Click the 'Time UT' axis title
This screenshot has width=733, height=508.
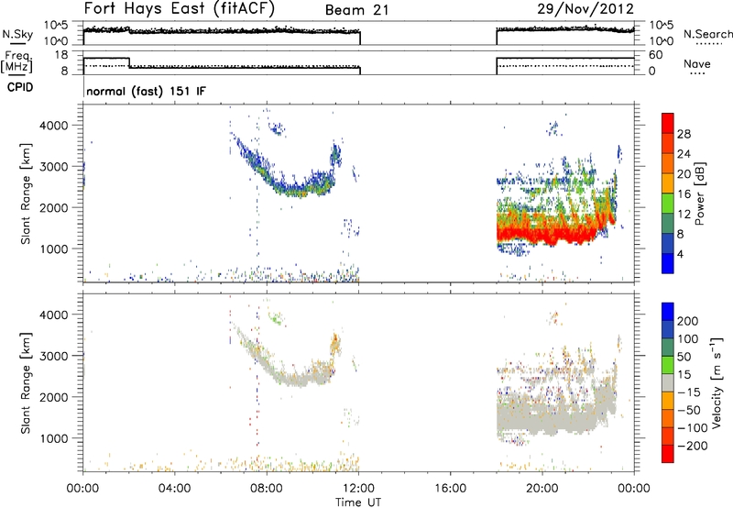(x=358, y=502)
